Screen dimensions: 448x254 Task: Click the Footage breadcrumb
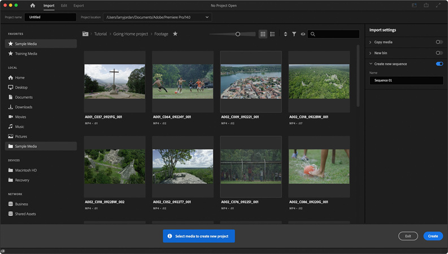pos(161,34)
